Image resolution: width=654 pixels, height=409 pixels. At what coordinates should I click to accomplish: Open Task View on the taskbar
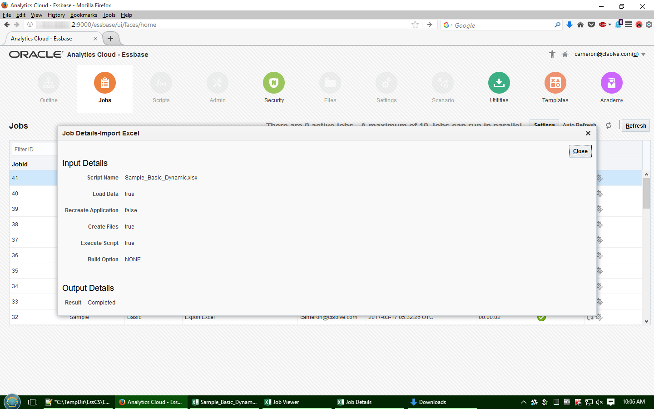coord(33,402)
